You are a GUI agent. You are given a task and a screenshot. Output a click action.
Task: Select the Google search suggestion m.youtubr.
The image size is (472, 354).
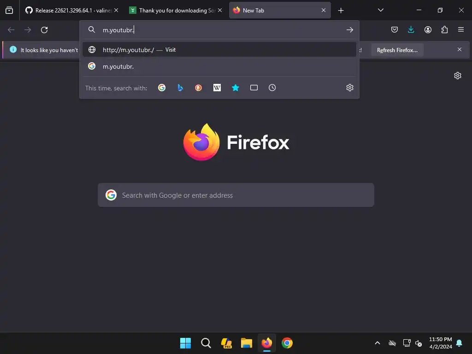point(219,66)
